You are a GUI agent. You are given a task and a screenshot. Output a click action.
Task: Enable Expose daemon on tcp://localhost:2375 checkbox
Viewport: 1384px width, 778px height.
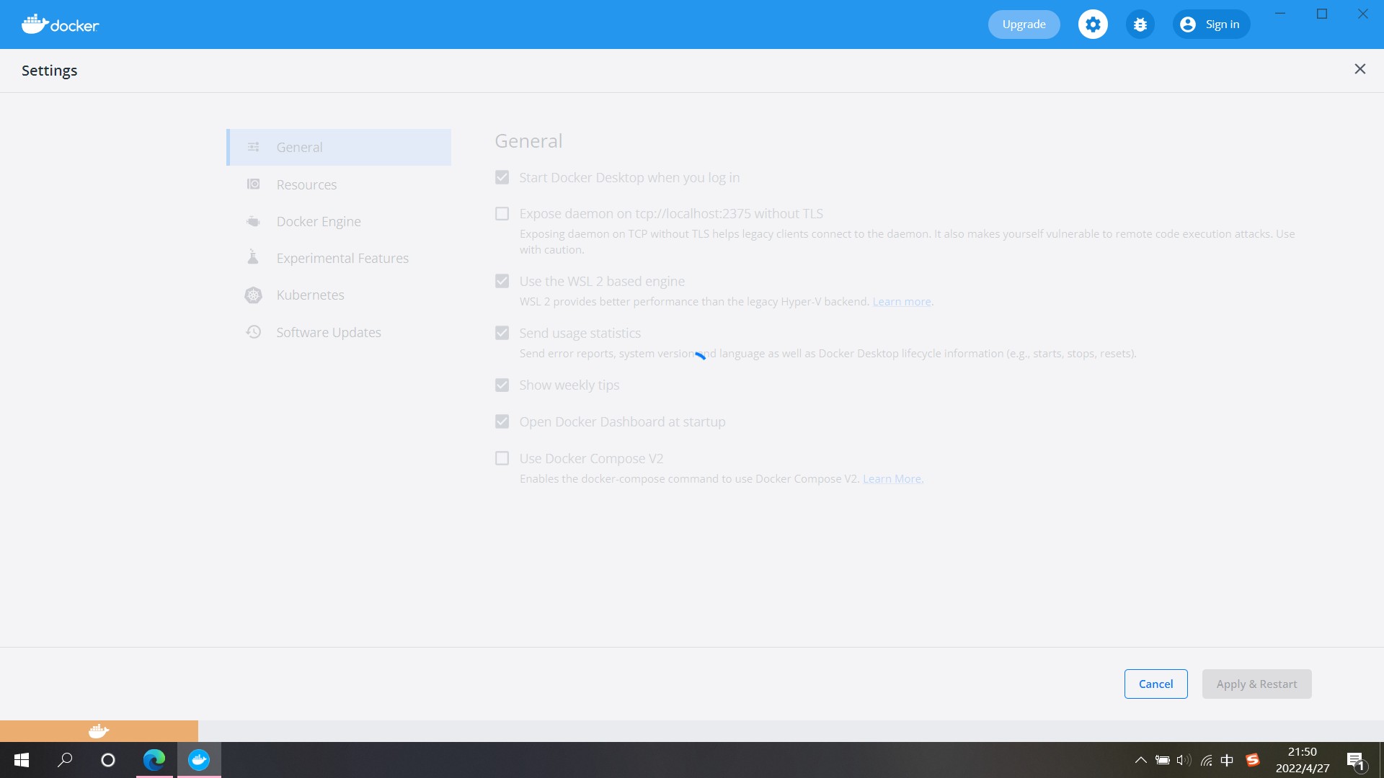[502, 214]
